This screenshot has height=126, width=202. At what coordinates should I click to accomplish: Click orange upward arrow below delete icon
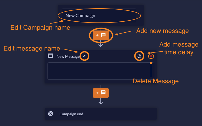[151, 69]
